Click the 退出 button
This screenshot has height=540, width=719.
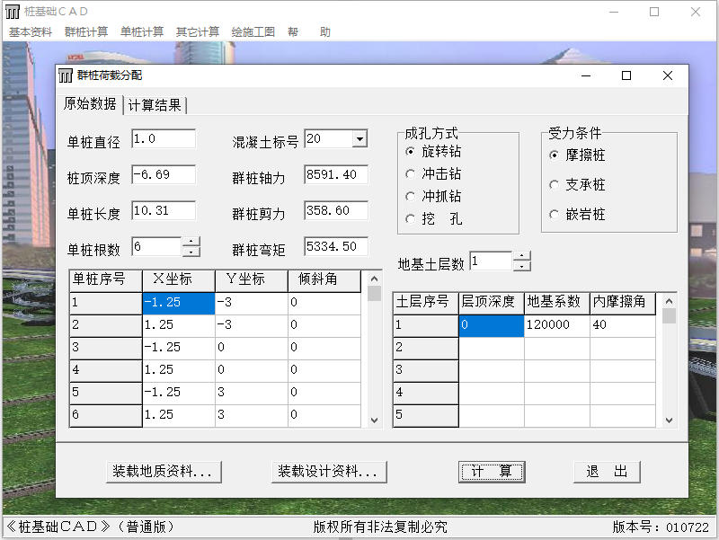coord(607,472)
